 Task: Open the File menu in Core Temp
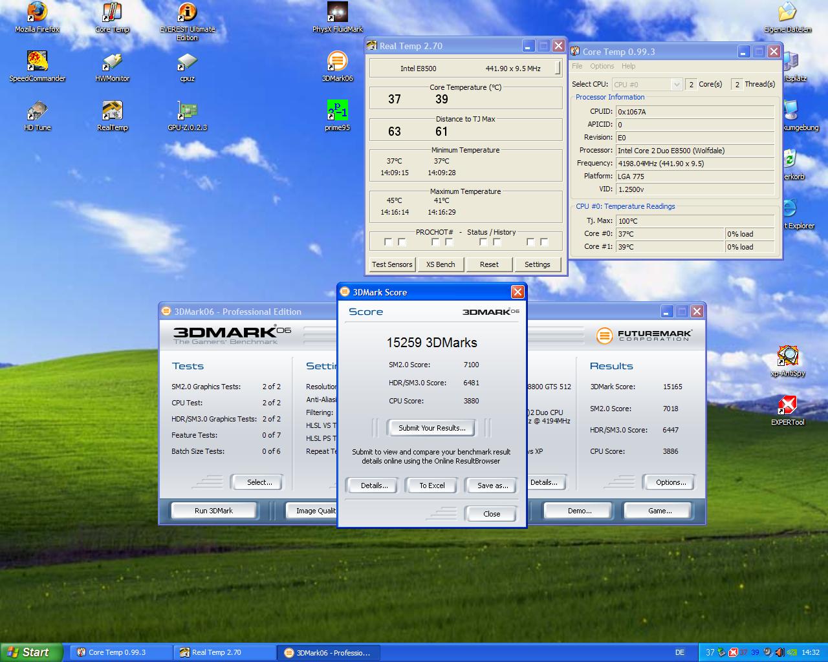(577, 66)
